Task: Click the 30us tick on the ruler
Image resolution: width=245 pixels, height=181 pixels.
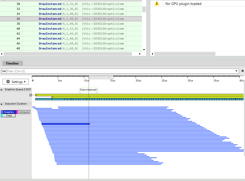Action: [x=188, y=77]
